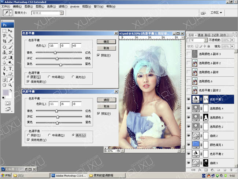Select the Move tool in toolbox

coord(10,31)
